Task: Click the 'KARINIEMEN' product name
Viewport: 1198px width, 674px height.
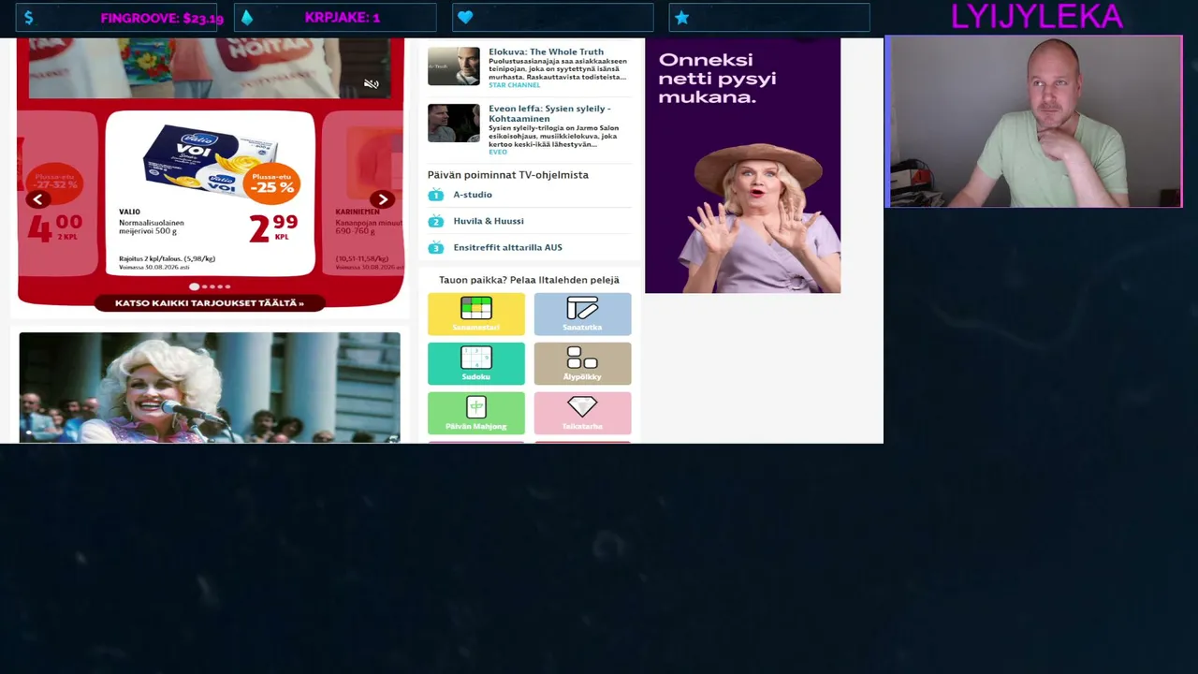Action: coord(358,212)
